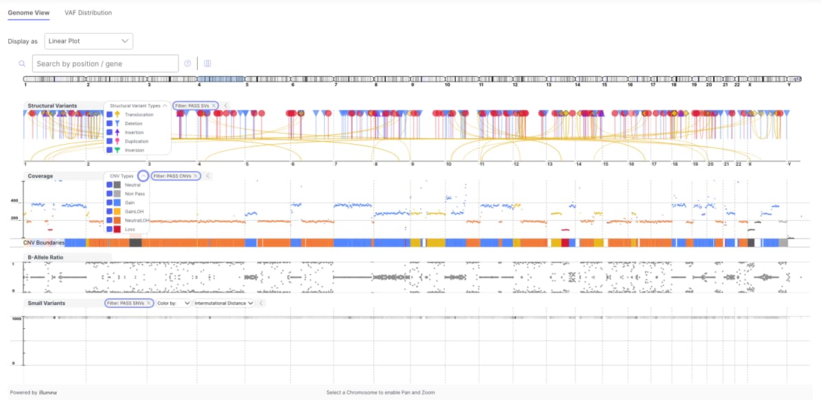This screenshot has width=821, height=405.
Task: Collapse the CNV Types legend
Action: (x=143, y=176)
